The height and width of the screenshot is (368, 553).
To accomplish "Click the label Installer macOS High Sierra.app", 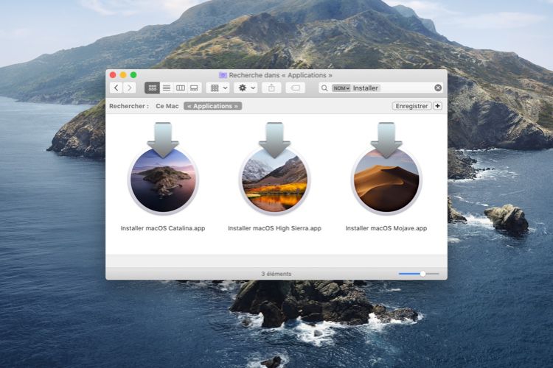I will point(275,228).
